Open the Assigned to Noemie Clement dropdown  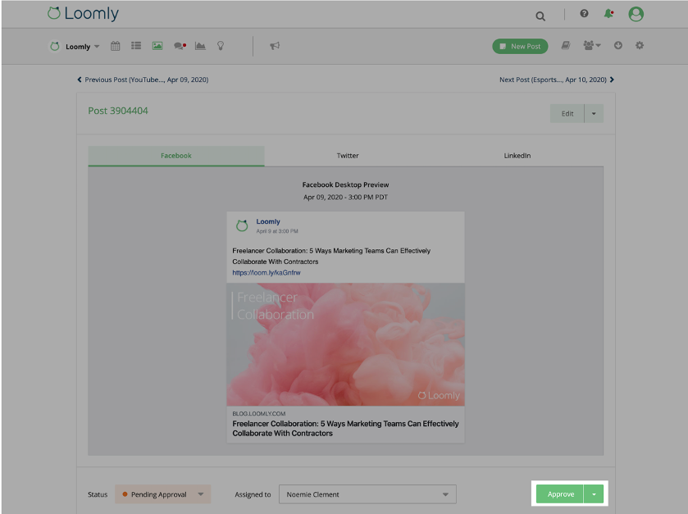367,494
